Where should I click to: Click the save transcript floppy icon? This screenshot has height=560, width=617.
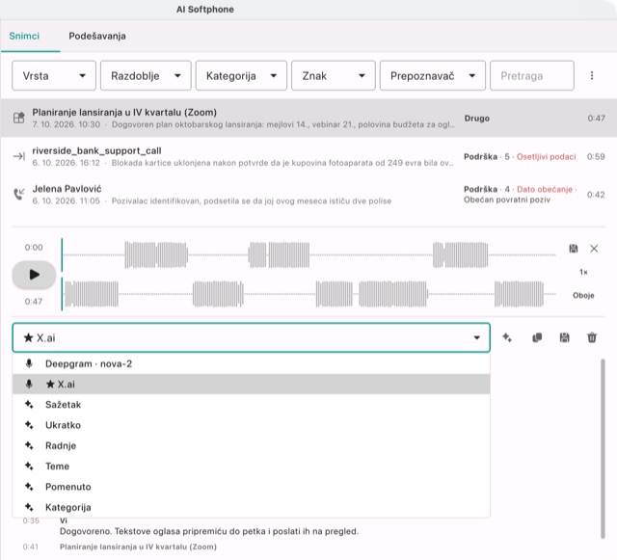pos(564,337)
